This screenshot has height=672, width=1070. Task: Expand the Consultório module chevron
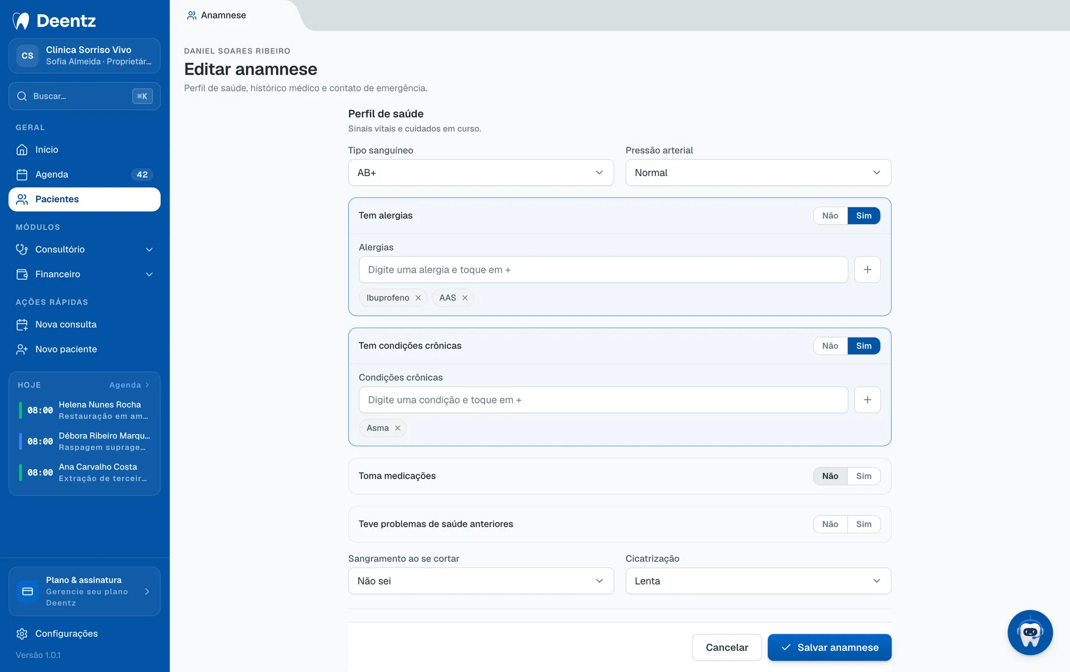tap(149, 249)
